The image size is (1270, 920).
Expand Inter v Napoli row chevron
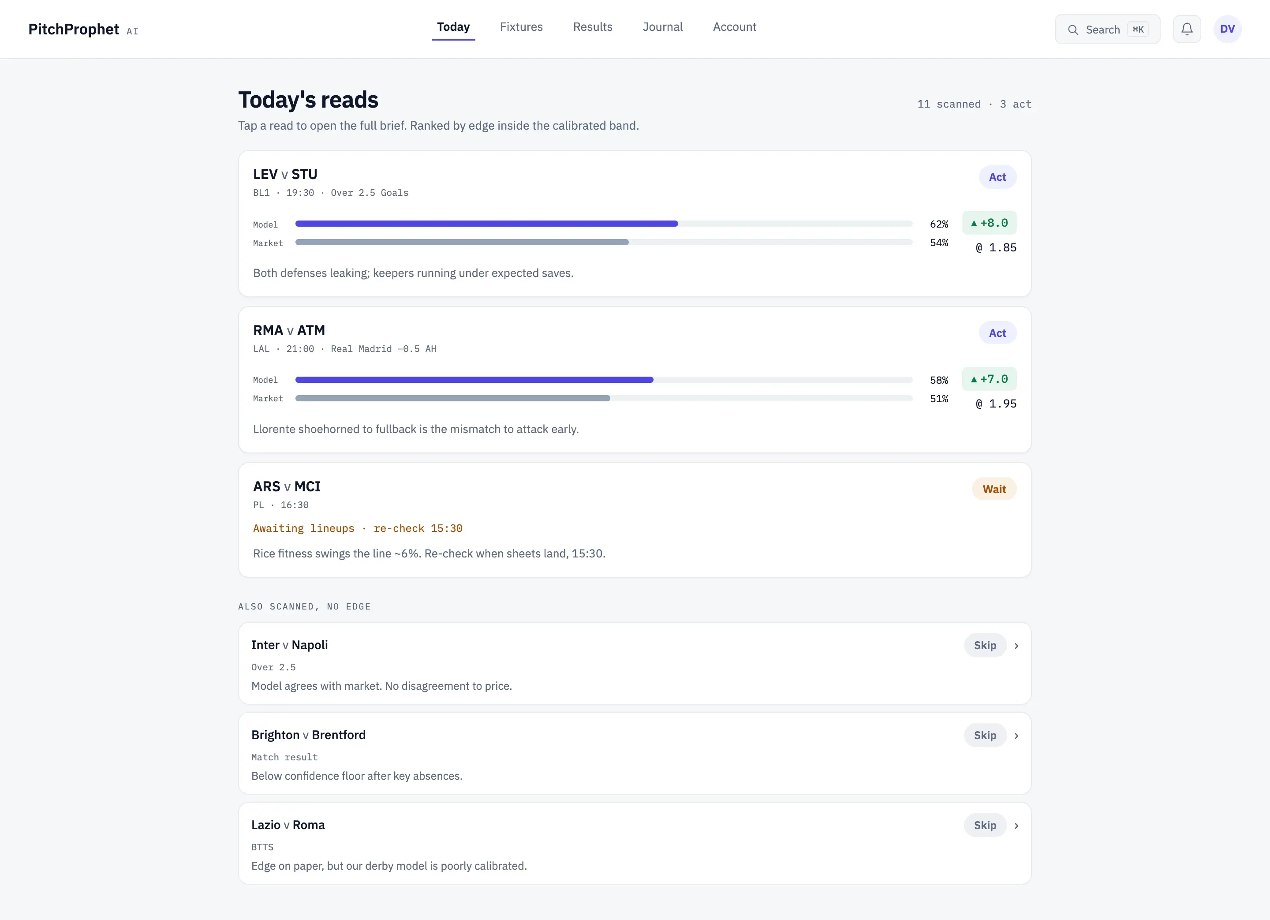(1016, 646)
